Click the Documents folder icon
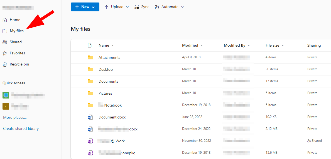 pos(90,81)
